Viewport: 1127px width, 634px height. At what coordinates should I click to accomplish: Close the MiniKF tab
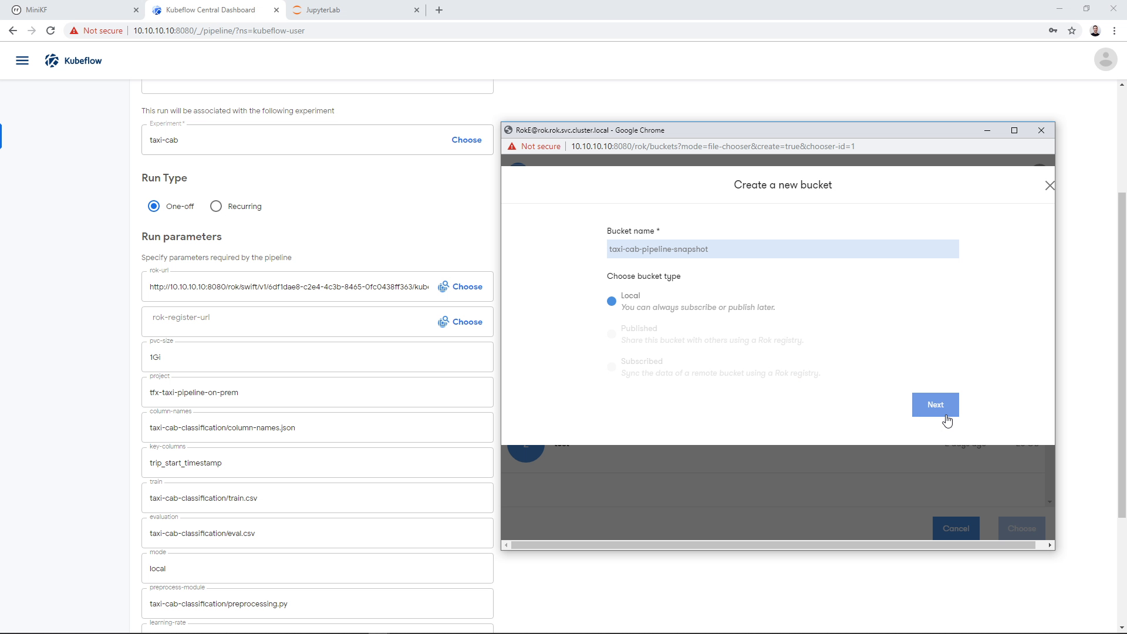click(136, 10)
